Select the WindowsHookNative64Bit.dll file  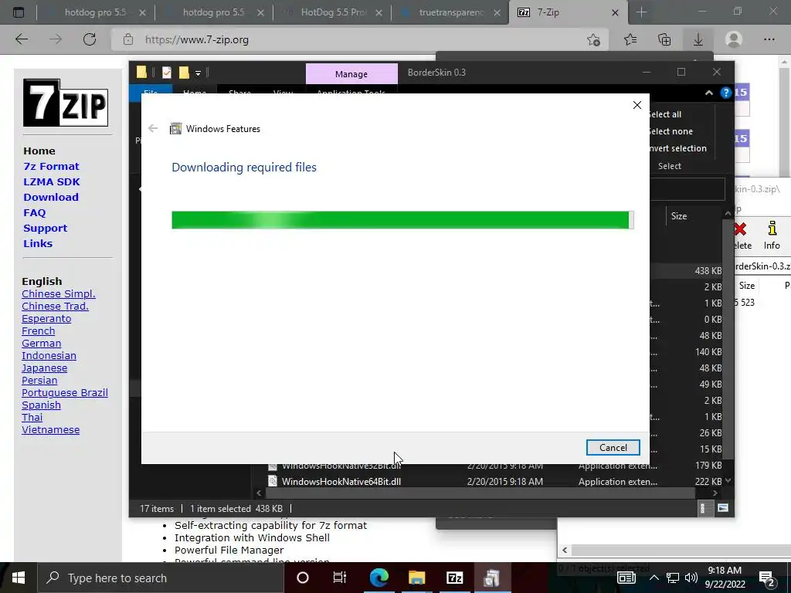point(341,482)
